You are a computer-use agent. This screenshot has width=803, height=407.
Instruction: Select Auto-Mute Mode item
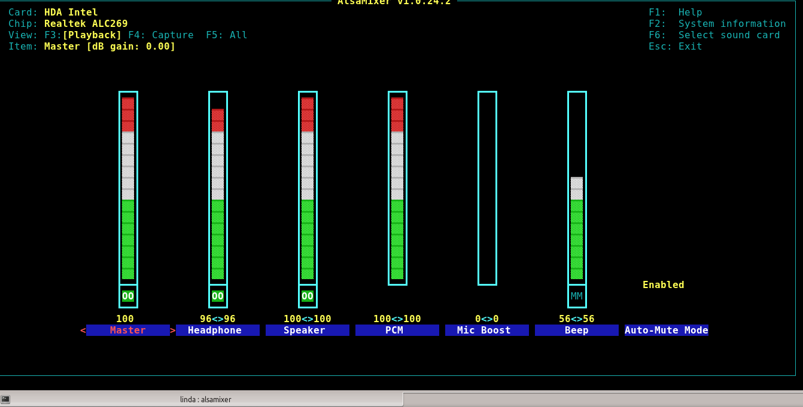pos(666,331)
